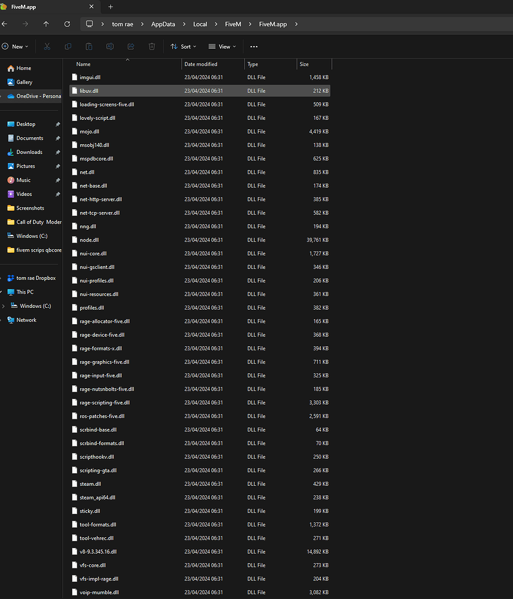The width and height of the screenshot is (513, 599).
Task: Open the Sort dropdown
Action: pyautogui.click(x=183, y=46)
